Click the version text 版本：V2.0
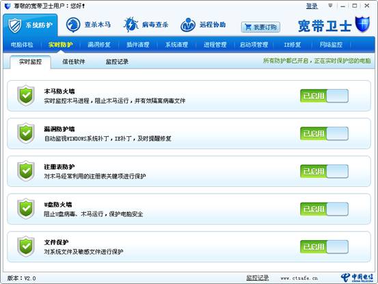Viewport: 378px width, 284px height. [x=21, y=279]
